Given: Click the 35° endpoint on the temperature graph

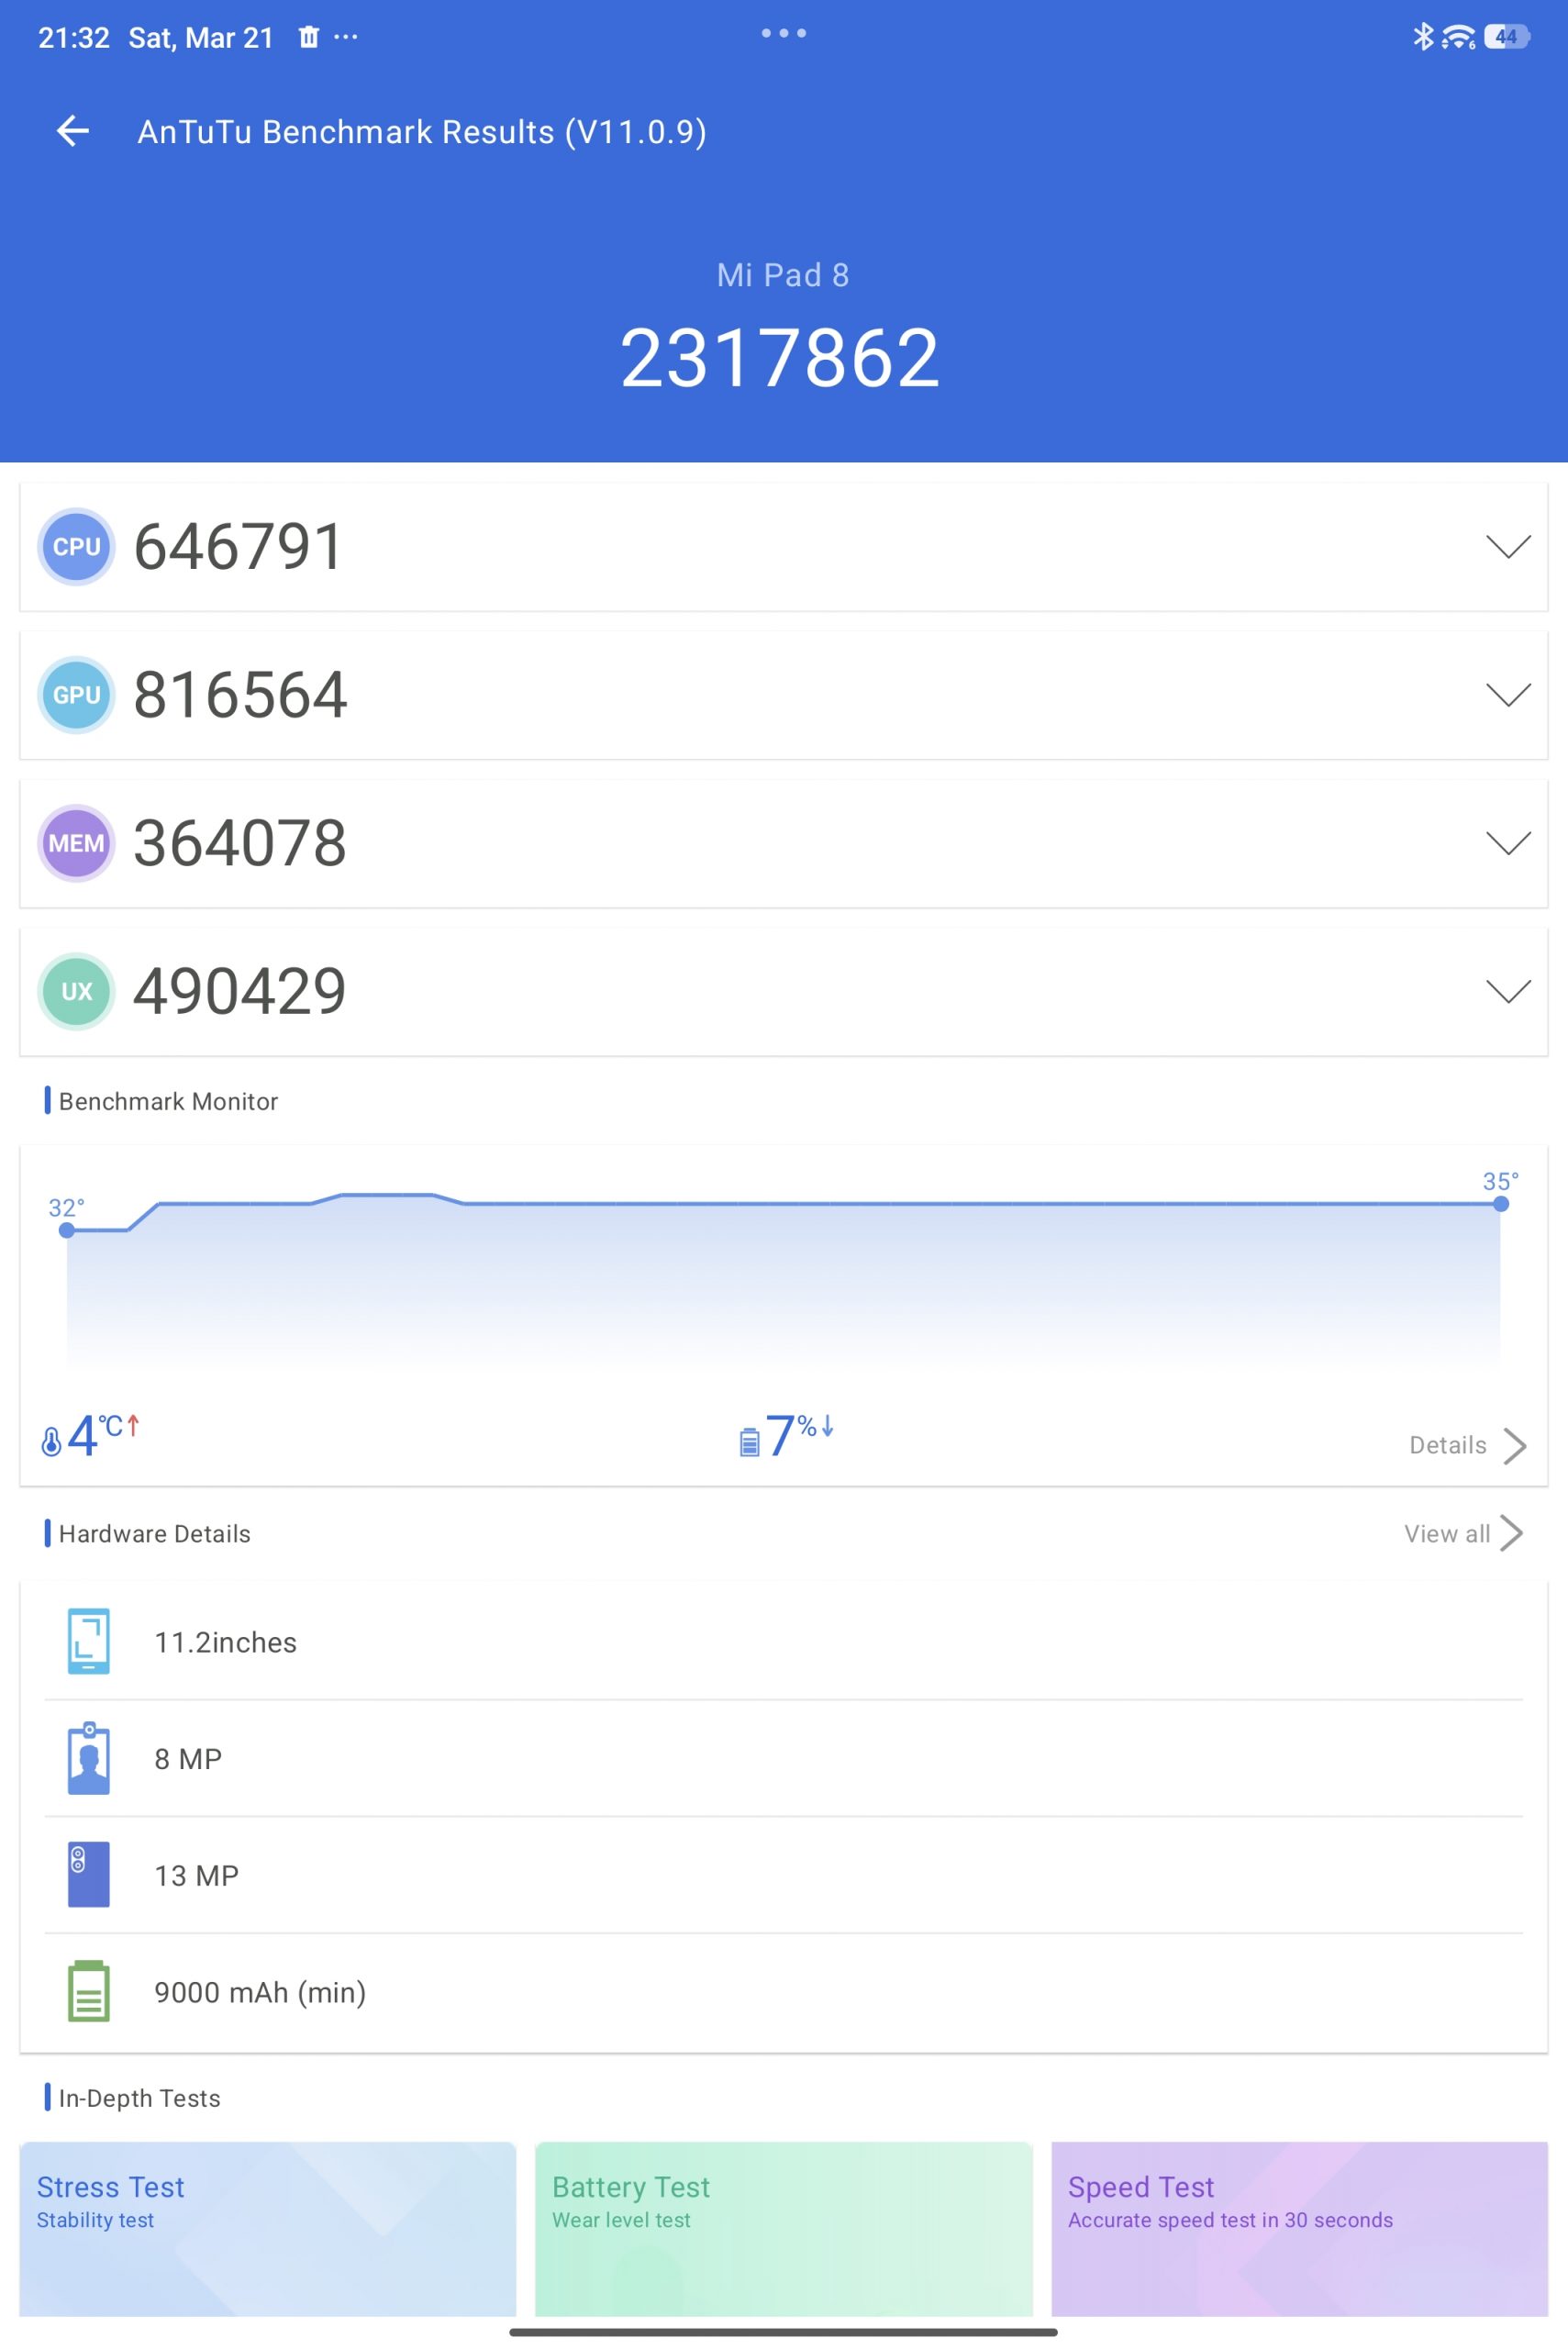Looking at the screenshot, I should pyautogui.click(x=1500, y=1204).
